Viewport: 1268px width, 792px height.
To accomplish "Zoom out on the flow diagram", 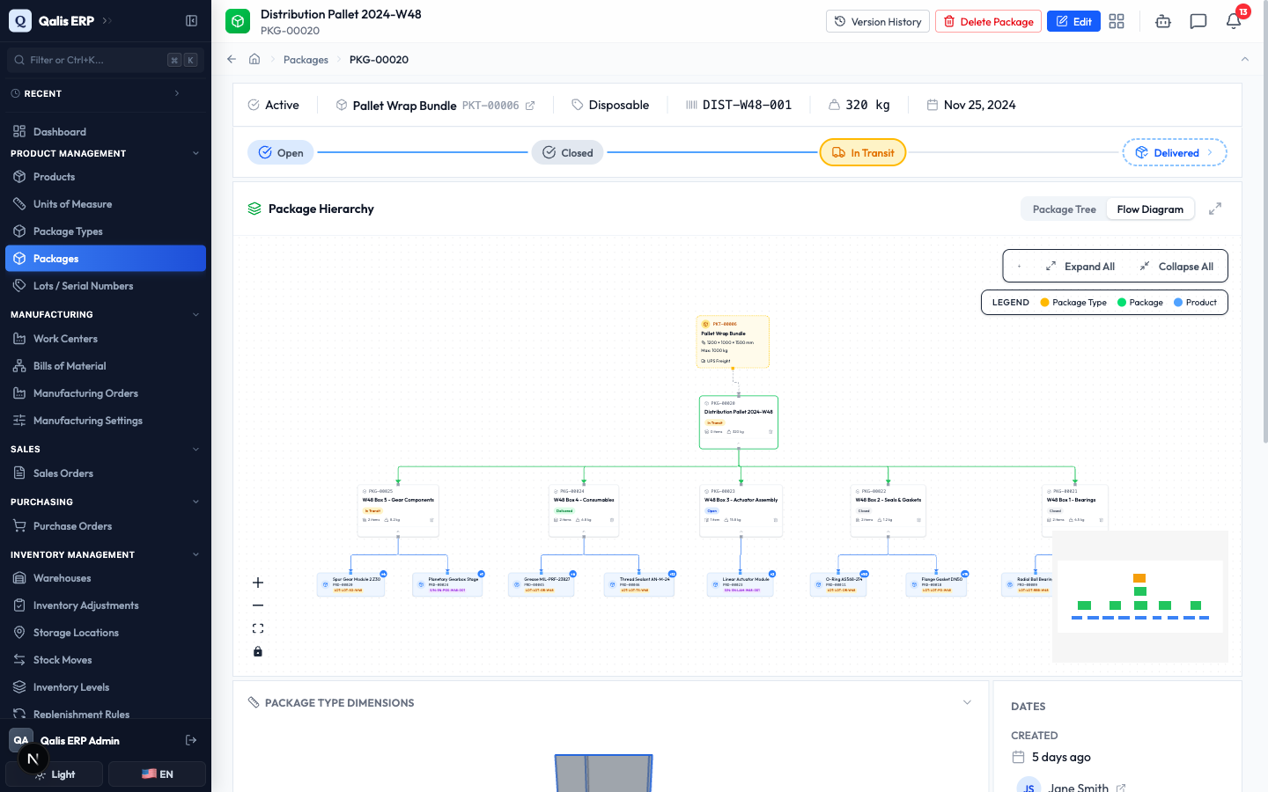I will pos(258,605).
